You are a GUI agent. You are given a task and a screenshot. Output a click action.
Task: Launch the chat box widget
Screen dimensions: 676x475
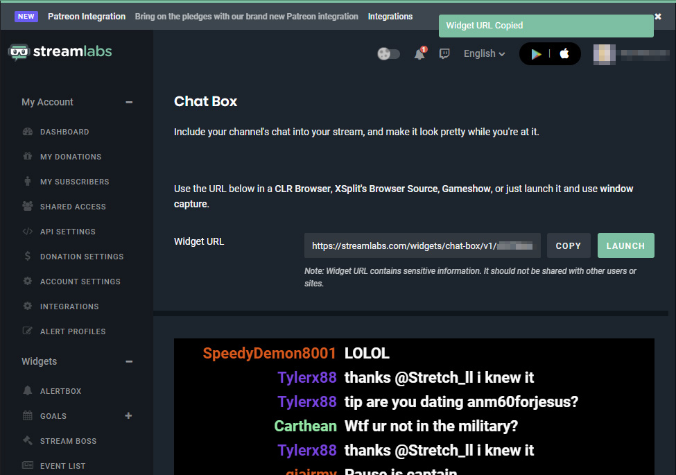(x=625, y=245)
